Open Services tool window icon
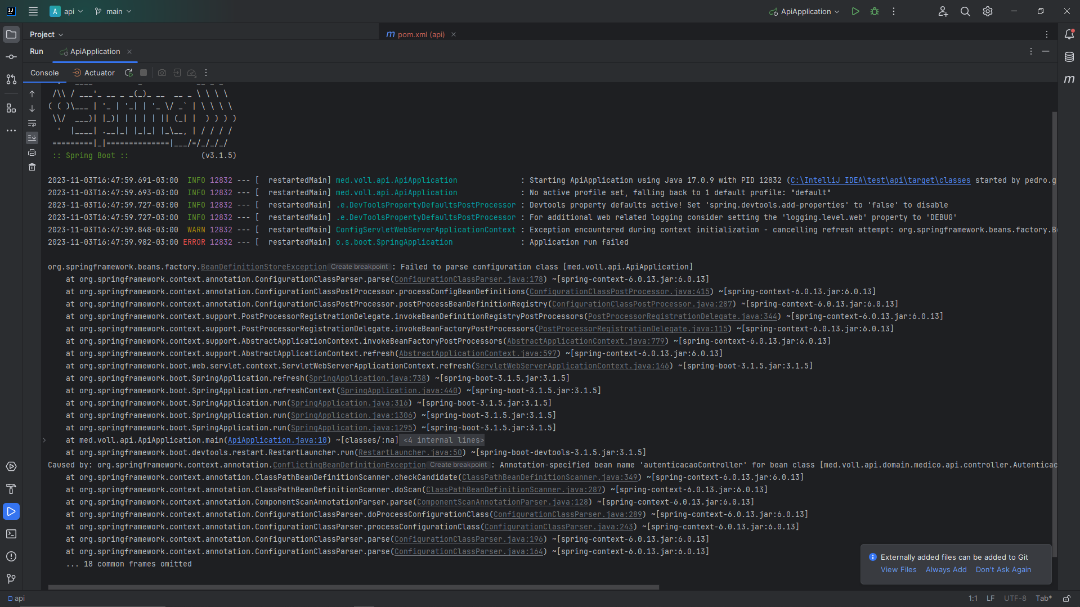 point(11,466)
